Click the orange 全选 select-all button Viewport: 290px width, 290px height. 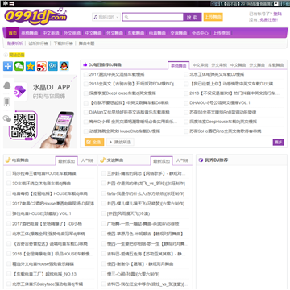(94, 142)
